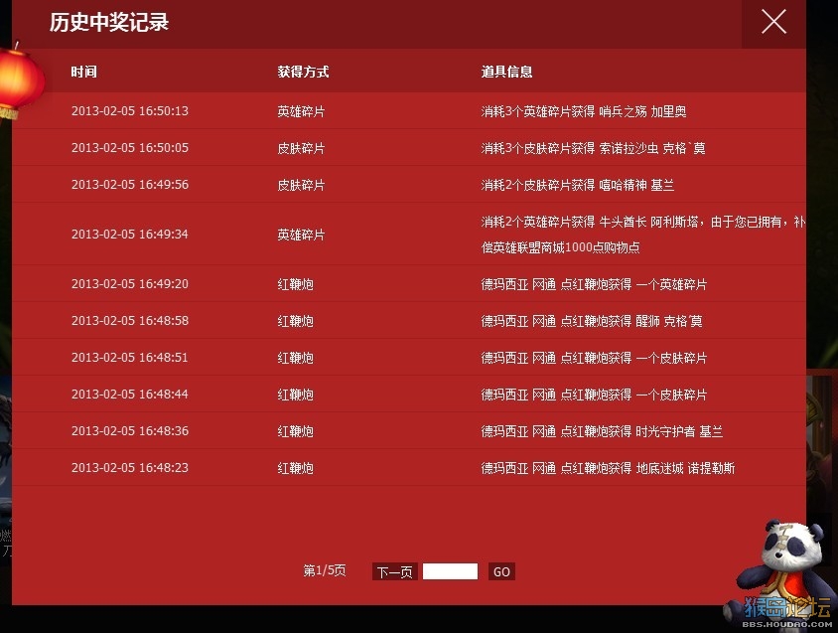
Task: Click 皮肤碎片 in the 16:50:05 row
Action: (x=301, y=148)
